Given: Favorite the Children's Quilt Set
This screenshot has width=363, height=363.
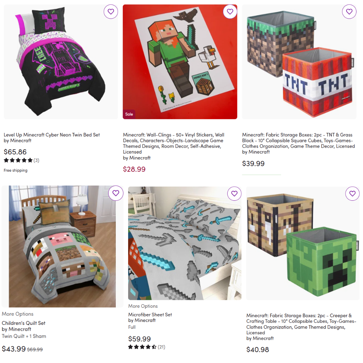Looking at the screenshot, I should 116,193.
